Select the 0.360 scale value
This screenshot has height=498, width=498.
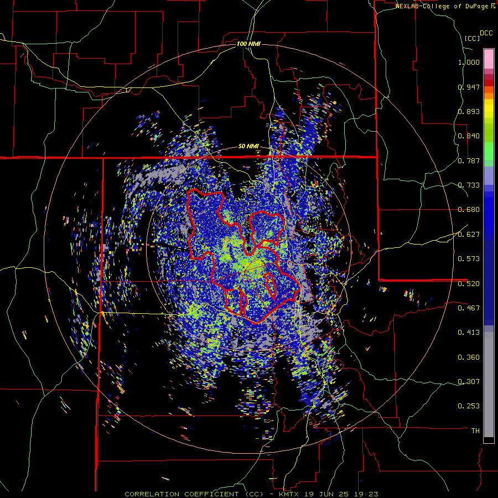pos(469,357)
